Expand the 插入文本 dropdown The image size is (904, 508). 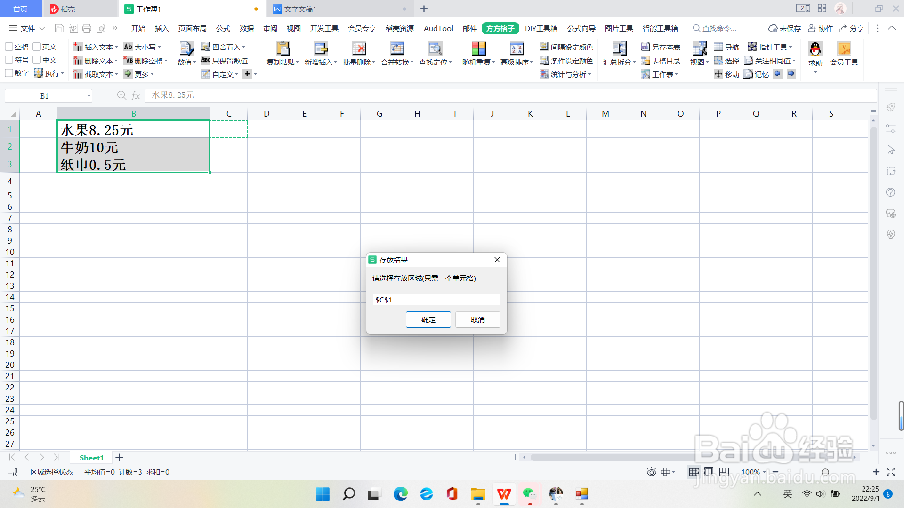coord(116,47)
